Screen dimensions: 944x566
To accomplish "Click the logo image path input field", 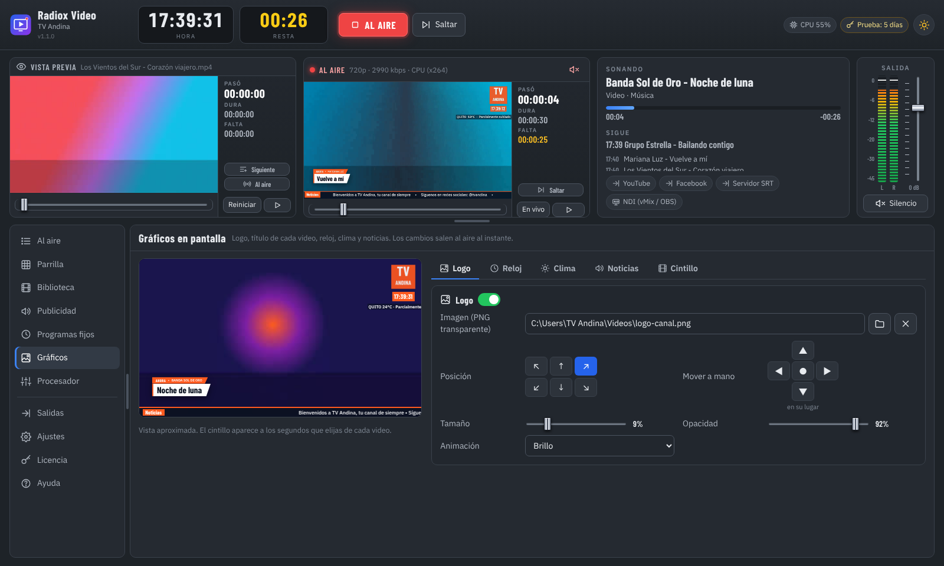I will 695,324.
